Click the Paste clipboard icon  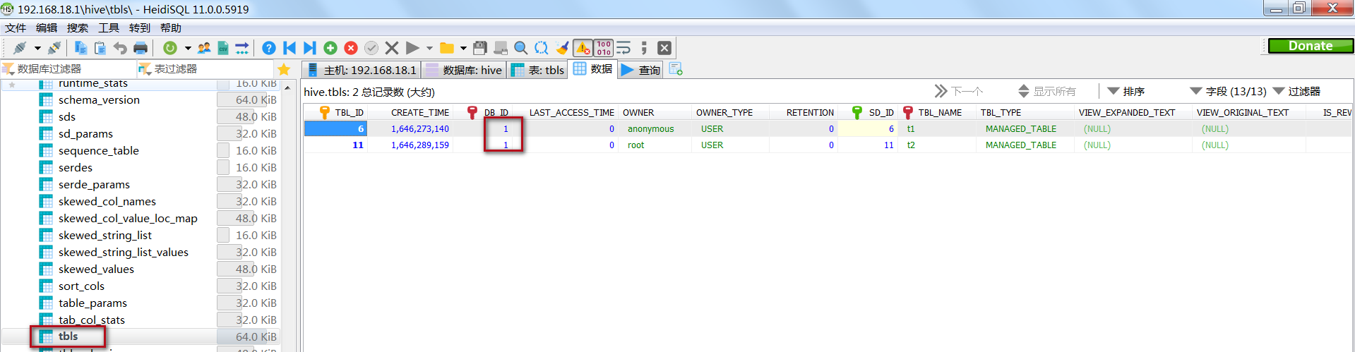(x=100, y=48)
